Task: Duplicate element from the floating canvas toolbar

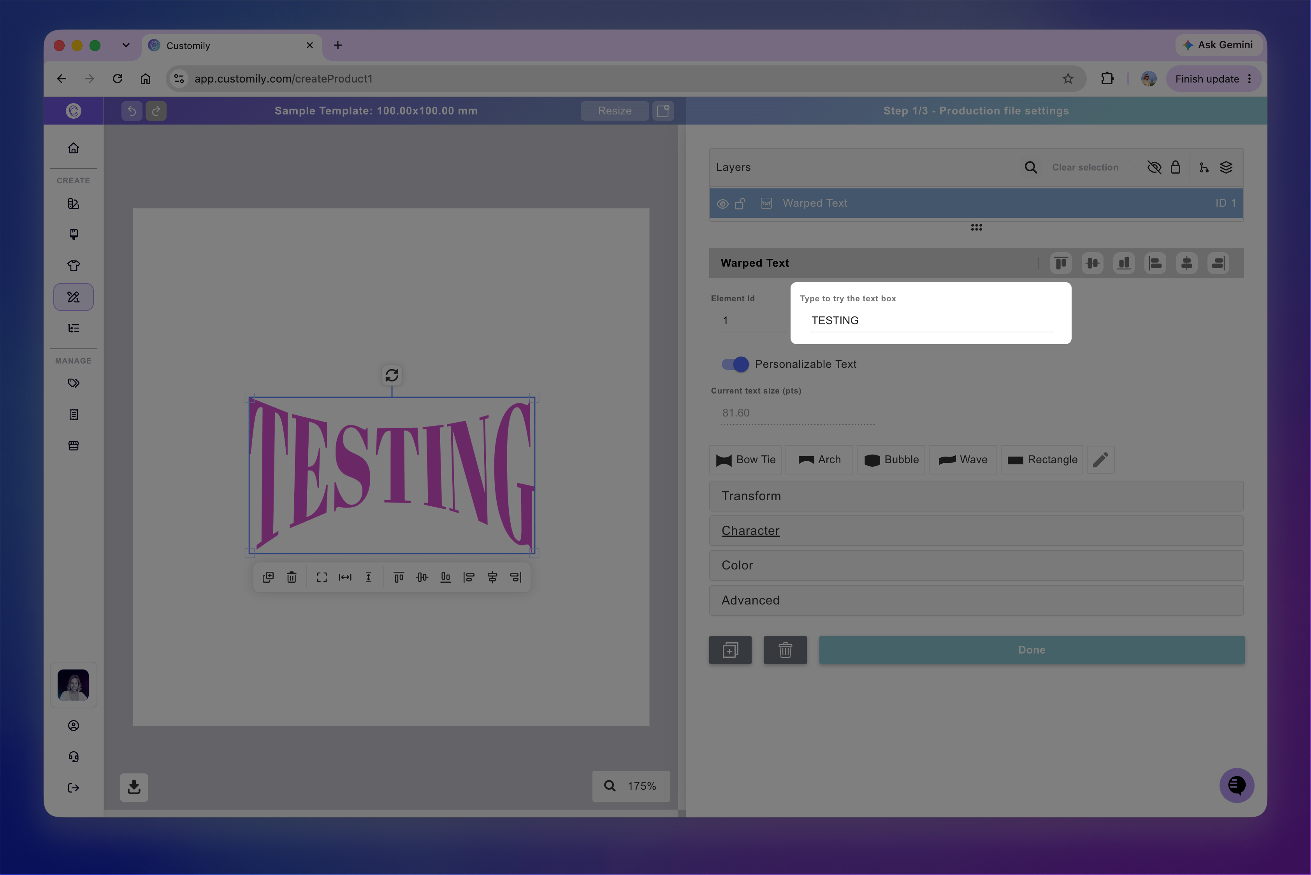Action: pyautogui.click(x=268, y=577)
